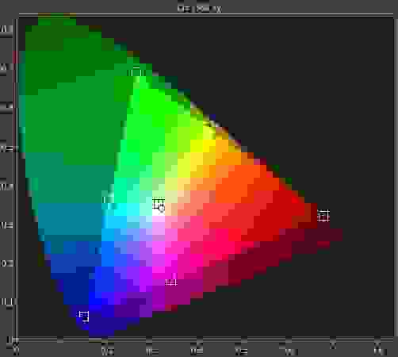398x357 pixels.
Task: Click the empty dark plot area at upper right
Action: (x=304, y=79)
